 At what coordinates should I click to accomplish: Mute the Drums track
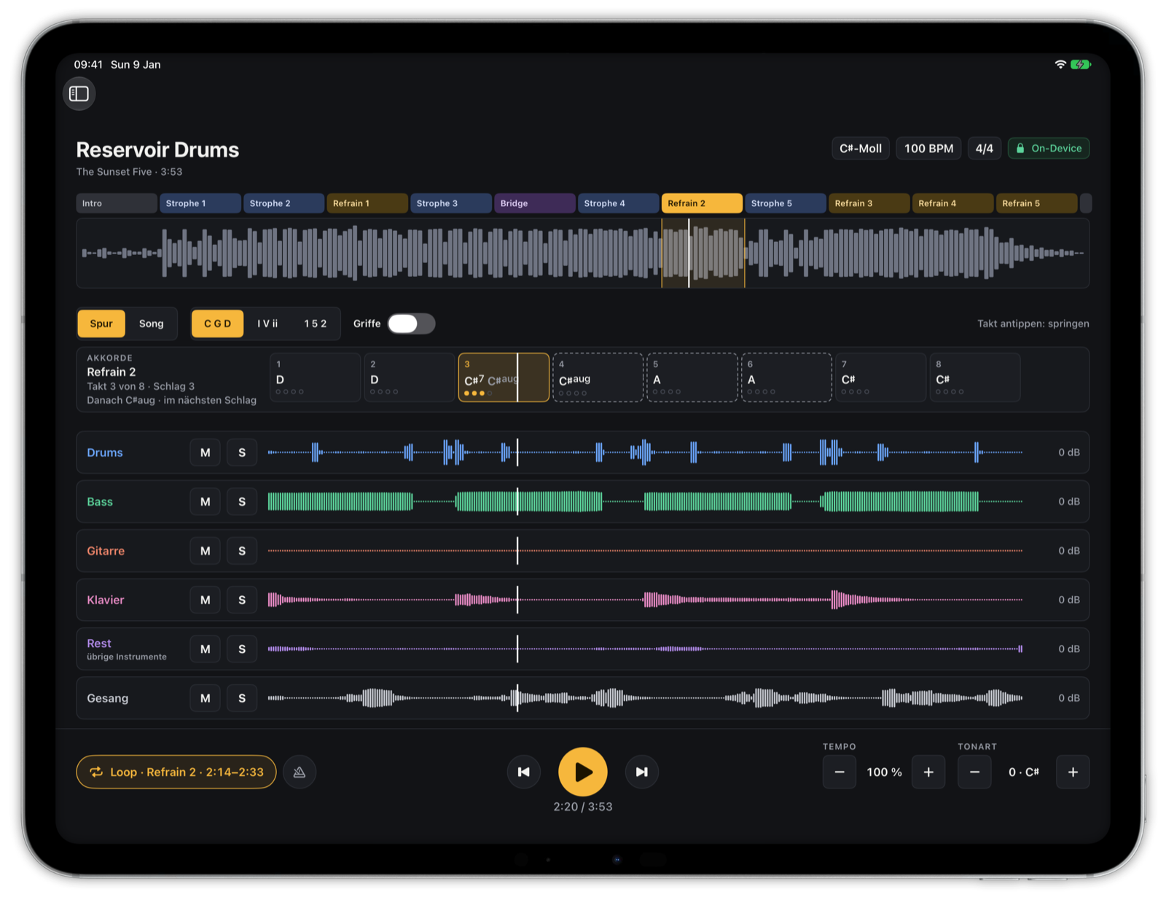pyautogui.click(x=206, y=453)
